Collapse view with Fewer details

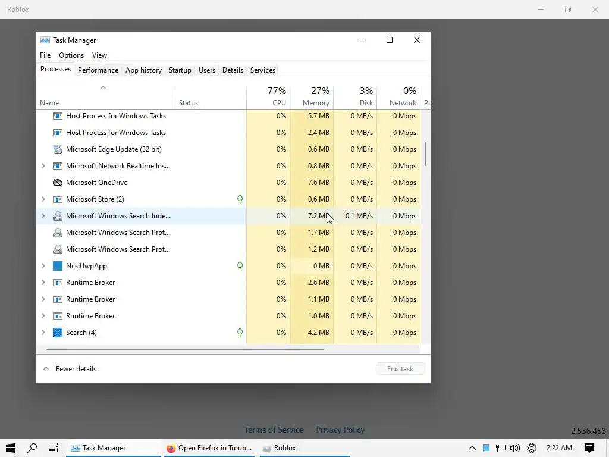pyautogui.click(x=70, y=369)
